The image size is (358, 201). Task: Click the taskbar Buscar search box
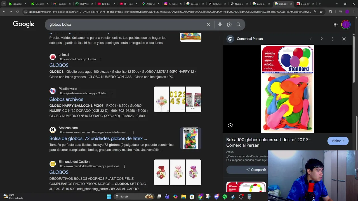(134, 197)
